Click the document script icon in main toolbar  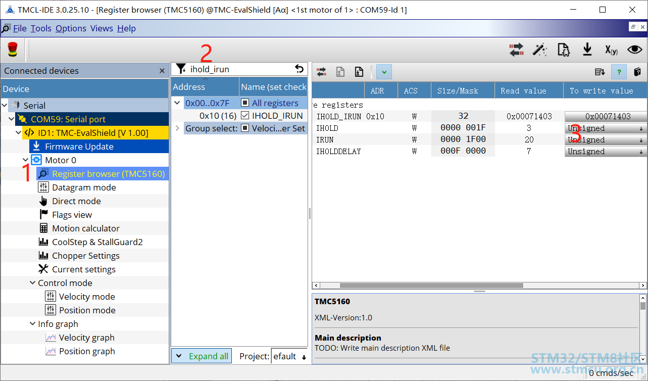pos(563,50)
